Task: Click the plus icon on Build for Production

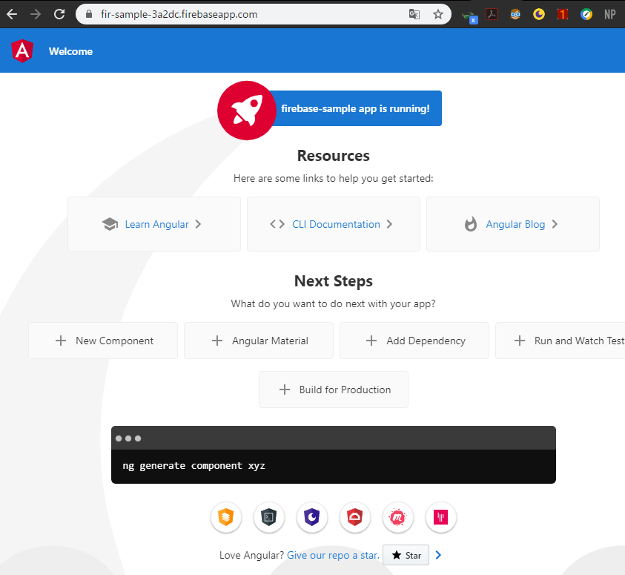Action: tap(285, 390)
